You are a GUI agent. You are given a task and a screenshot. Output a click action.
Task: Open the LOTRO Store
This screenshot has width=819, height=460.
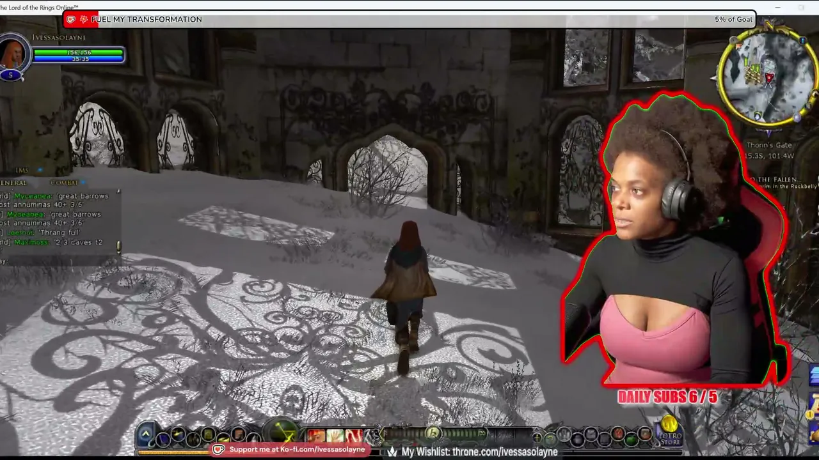point(669,430)
